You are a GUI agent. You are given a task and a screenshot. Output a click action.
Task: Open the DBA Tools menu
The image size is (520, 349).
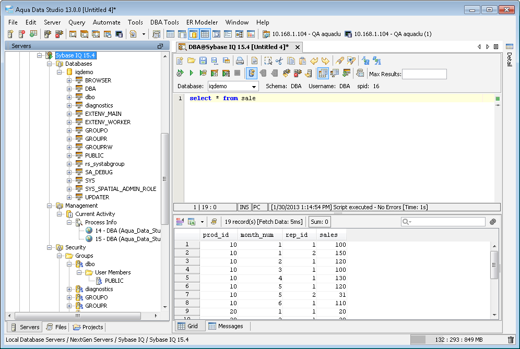[x=164, y=22]
